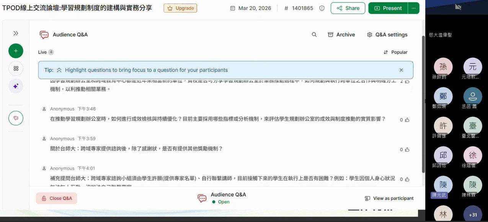
Task: Open the four-squares apps grid icon
Action: pos(16,69)
